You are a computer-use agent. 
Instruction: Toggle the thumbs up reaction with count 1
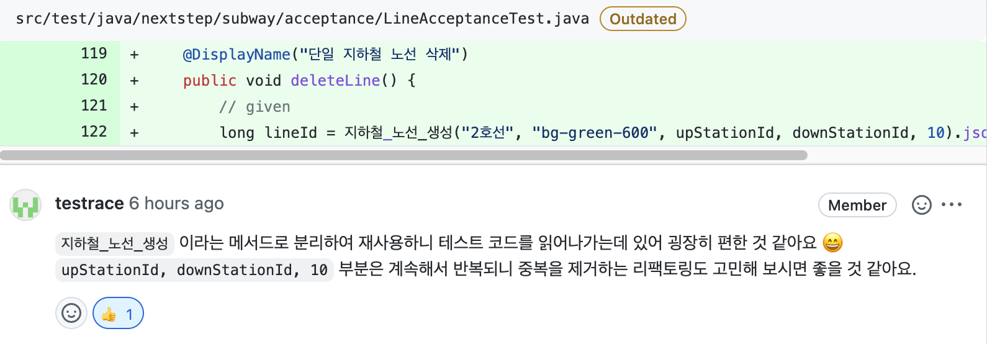(118, 313)
